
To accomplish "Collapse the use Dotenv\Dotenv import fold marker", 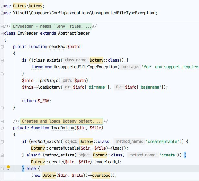I will tap(2, 6).
